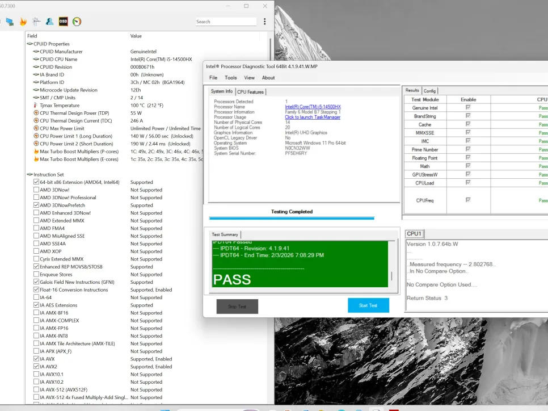Switch to the CPU Features tab
Screen dimensions: 548x411
point(250,92)
